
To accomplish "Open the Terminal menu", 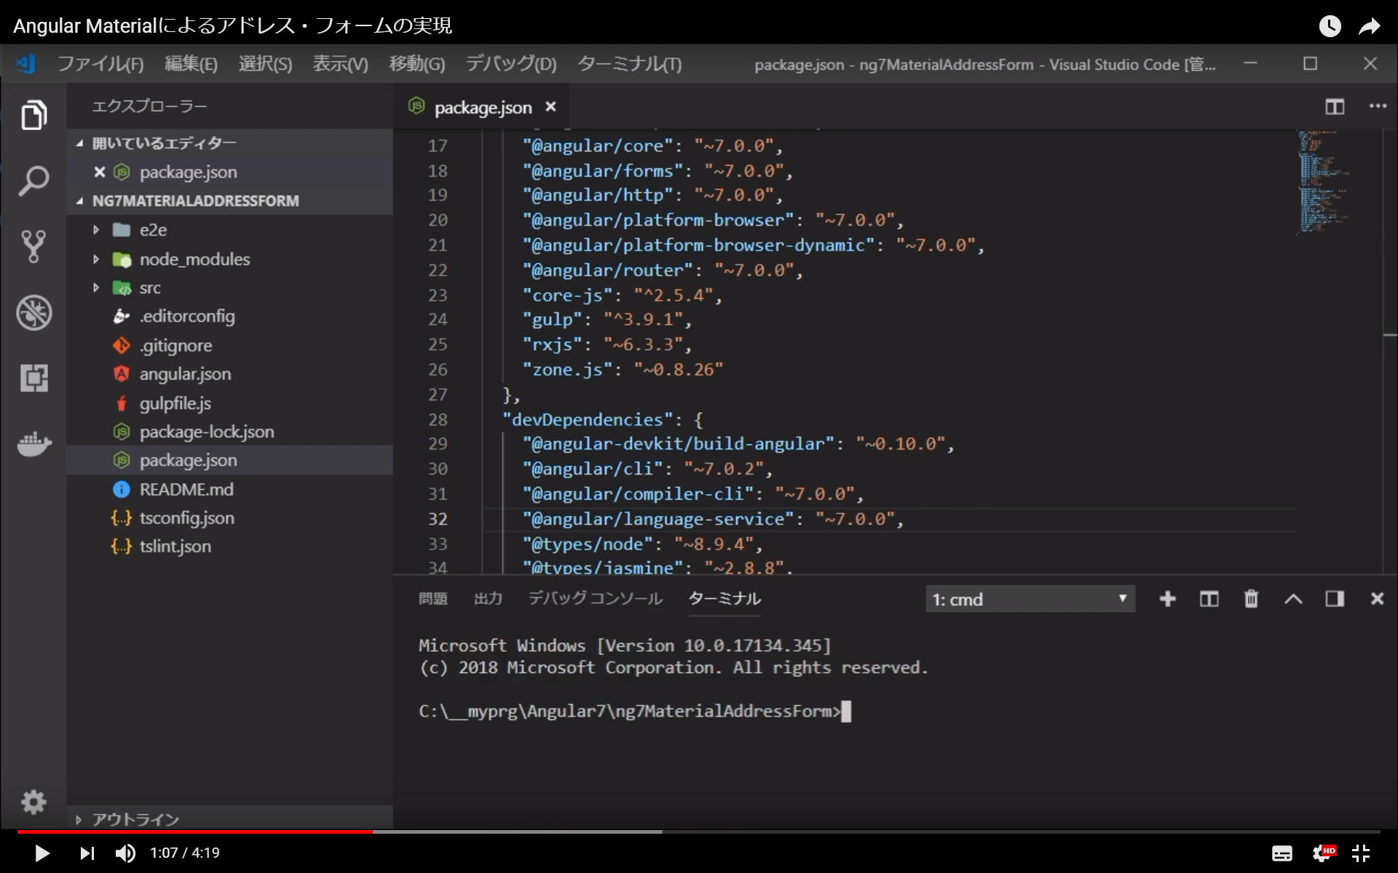I will coord(630,64).
